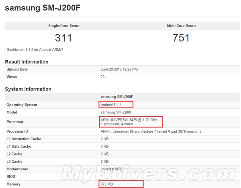This screenshot has width=241, height=188.
Task: Select the Model row label
Action: (x=12, y=112)
